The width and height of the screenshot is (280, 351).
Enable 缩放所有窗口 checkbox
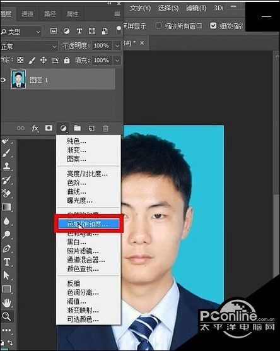point(158,26)
